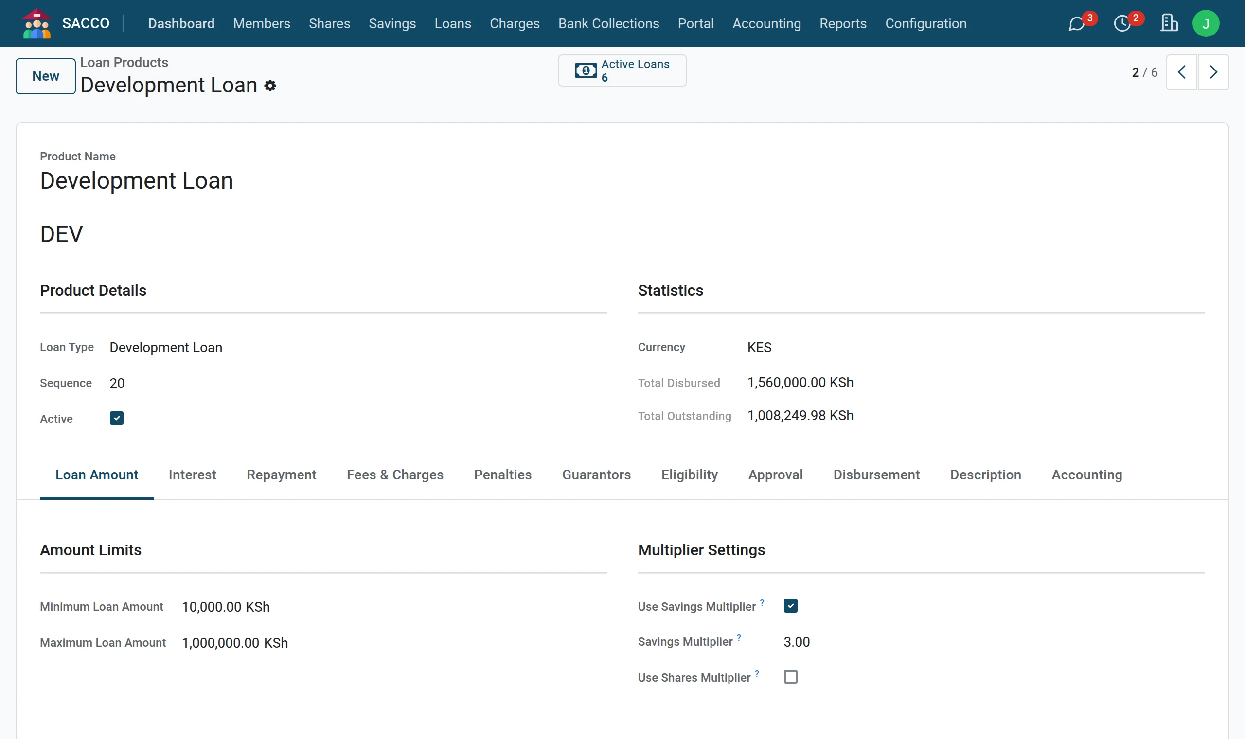1245x739 pixels.
Task: Switch to the Guarantors tab
Action: [596, 475]
